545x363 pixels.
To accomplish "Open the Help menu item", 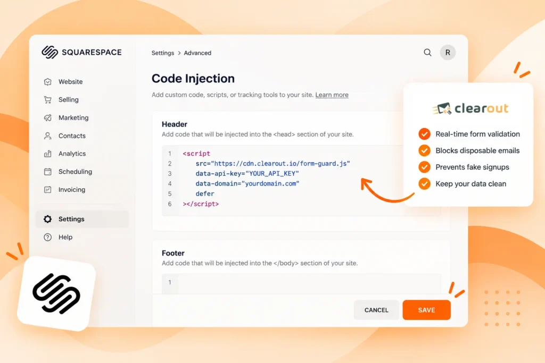I will point(65,237).
